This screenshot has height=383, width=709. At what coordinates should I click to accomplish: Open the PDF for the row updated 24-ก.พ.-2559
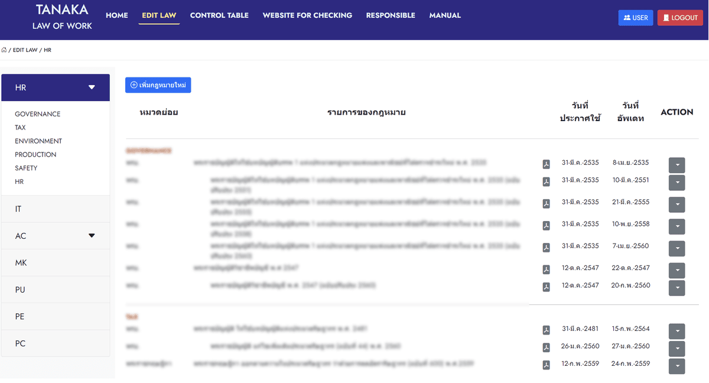(x=547, y=365)
